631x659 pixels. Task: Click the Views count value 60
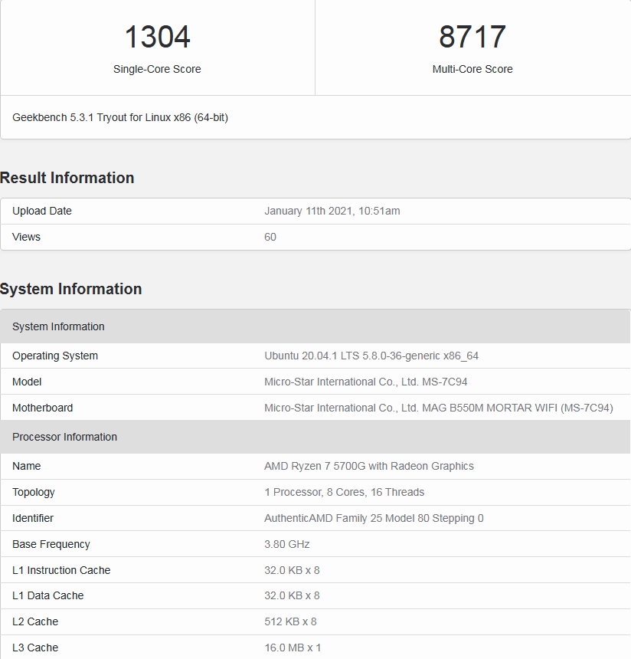click(x=270, y=237)
